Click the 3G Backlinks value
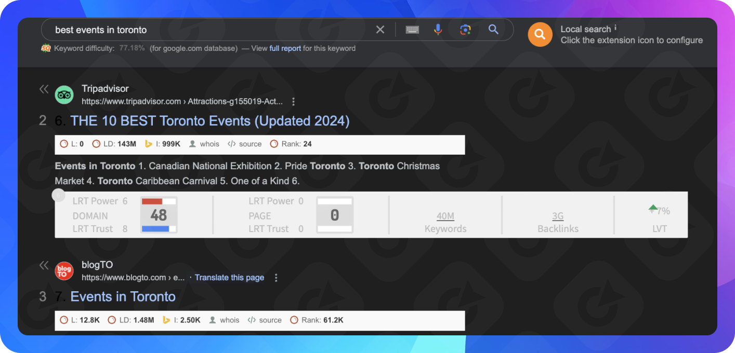Image resolution: width=735 pixels, height=353 pixels. [x=558, y=216]
